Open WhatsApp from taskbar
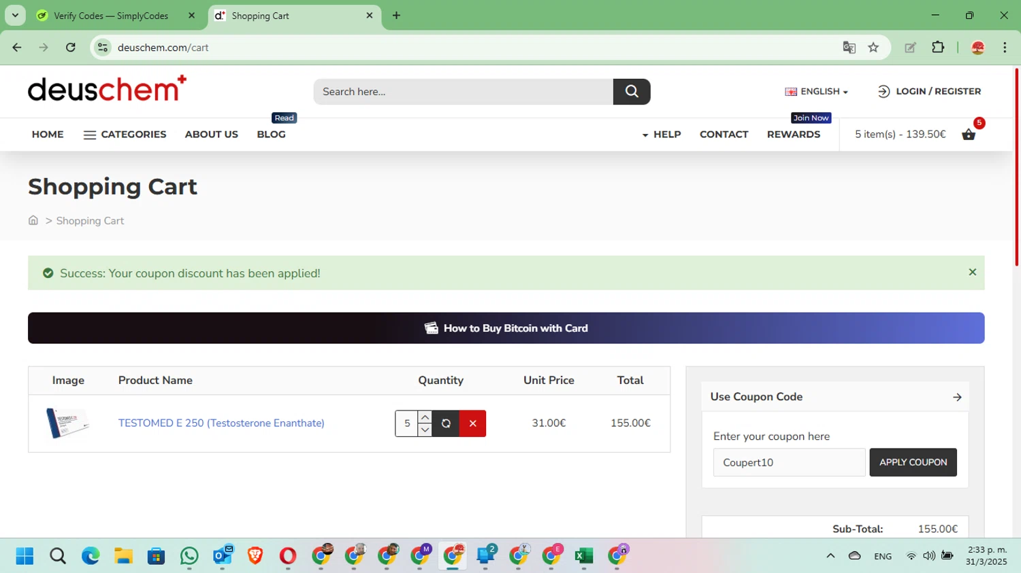Viewport: 1021px width, 573px height. click(x=189, y=556)
